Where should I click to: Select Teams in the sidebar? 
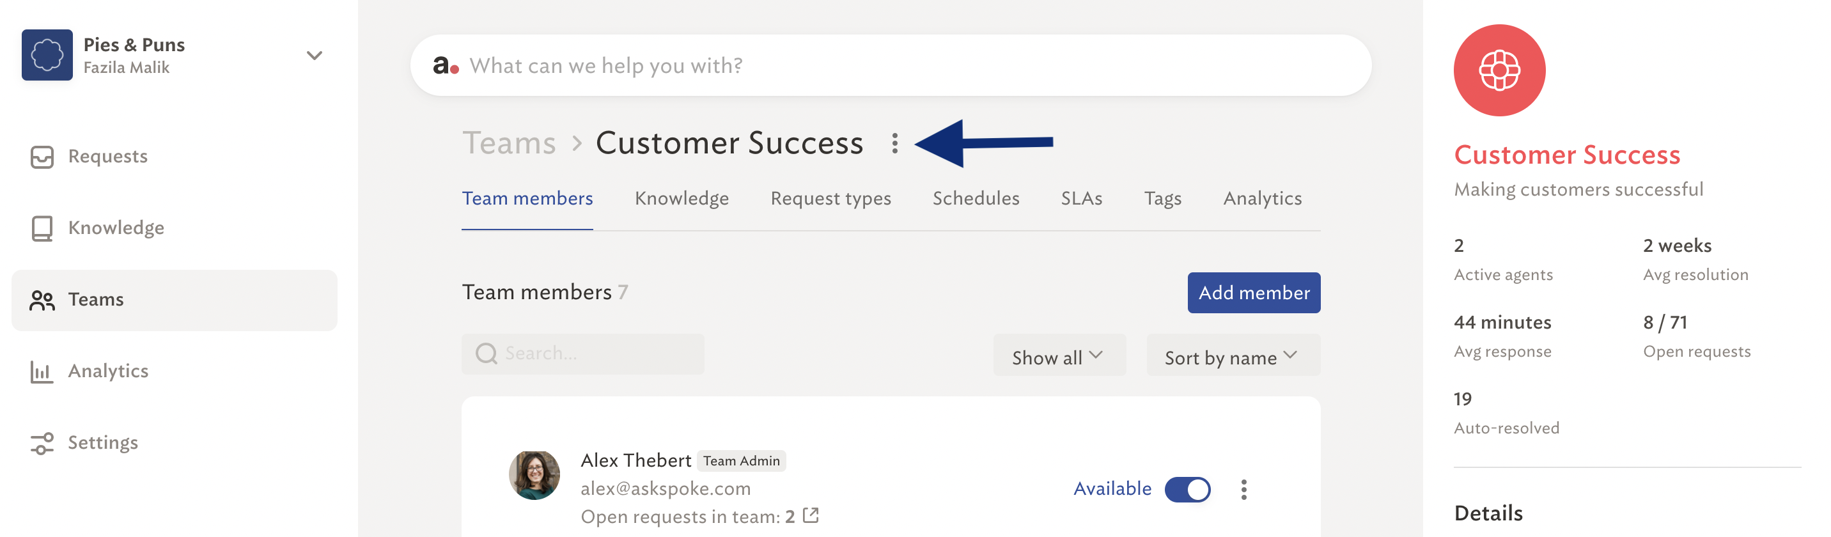point(174,300)
